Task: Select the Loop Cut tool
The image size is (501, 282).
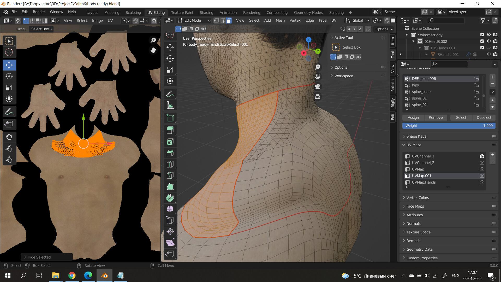Action: click(x=170, y=164)
